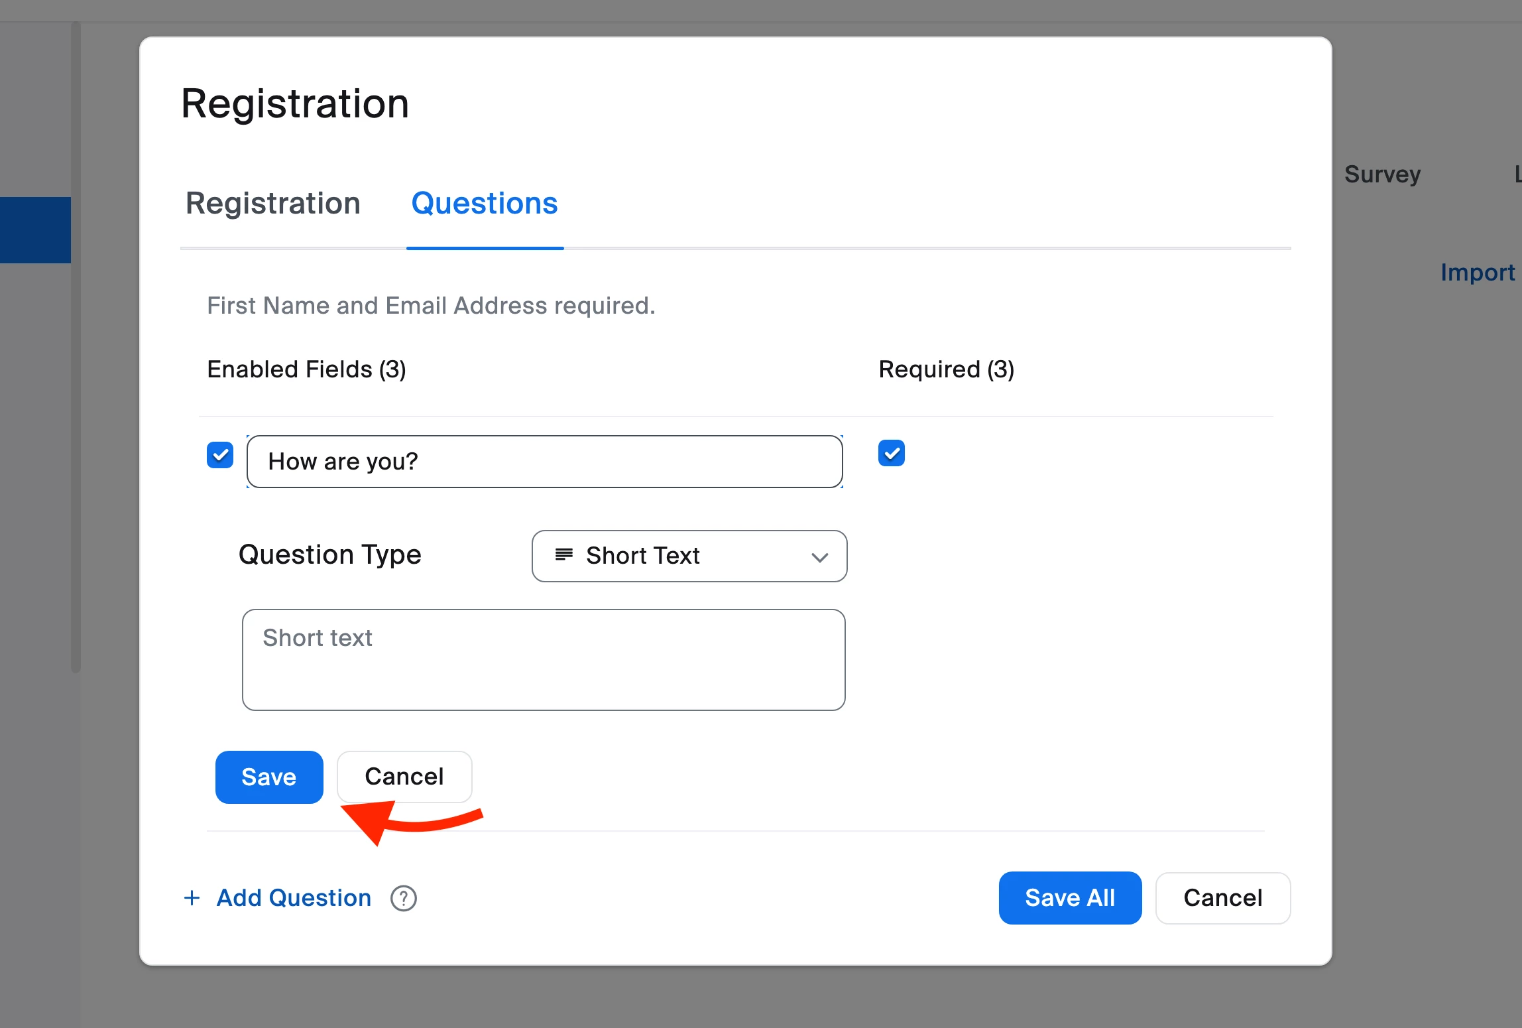Click the blue highlighted sidebar item
The width and height of the screenshot is (1522, 1028).
coord(35,229)
